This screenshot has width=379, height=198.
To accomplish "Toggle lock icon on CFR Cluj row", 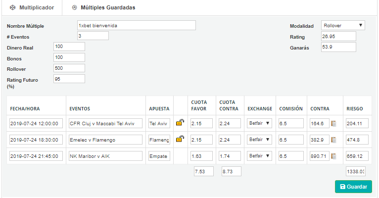I will pos(180,122).
